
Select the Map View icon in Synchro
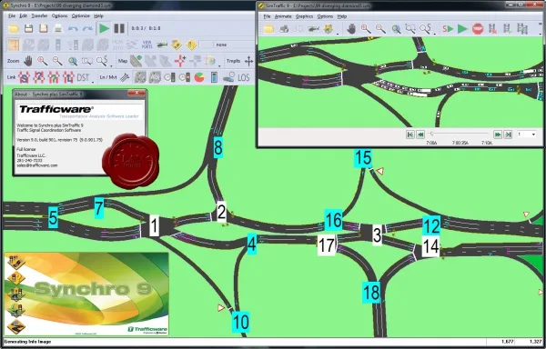(14, 45)
